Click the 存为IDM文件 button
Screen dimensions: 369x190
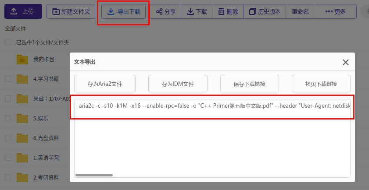pyautogui.click(x=178, y=84)
